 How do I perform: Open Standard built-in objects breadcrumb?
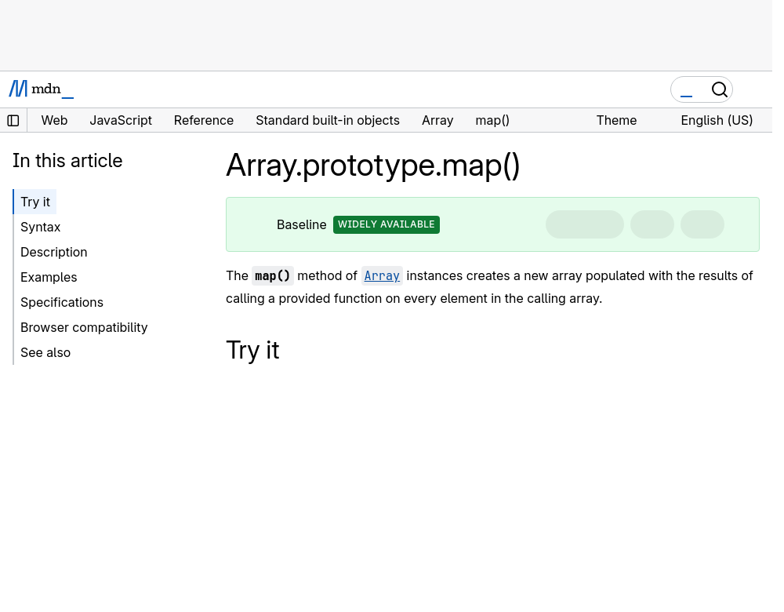328,121
